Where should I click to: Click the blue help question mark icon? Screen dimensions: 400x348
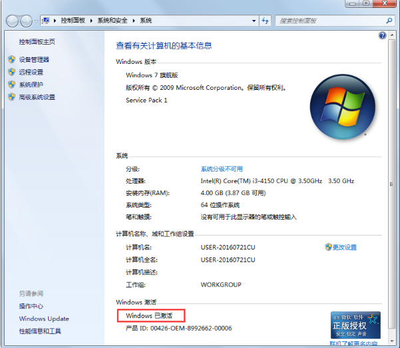383,35
